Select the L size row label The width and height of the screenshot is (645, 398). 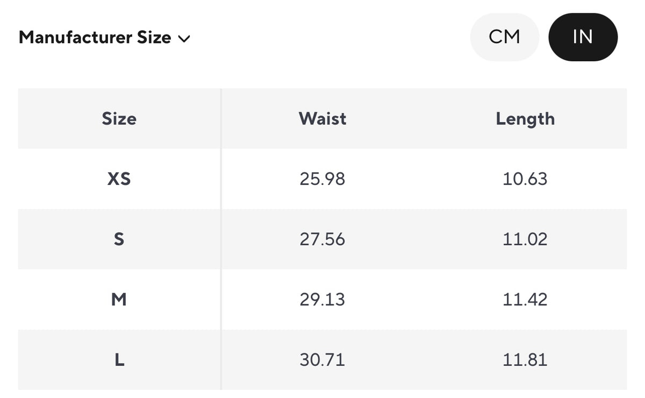click(x=119, y=359)
